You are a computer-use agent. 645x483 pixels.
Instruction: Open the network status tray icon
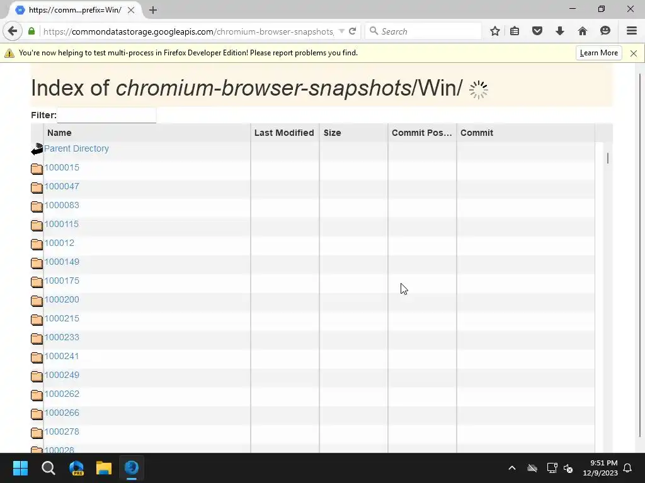(x=552, y=468)
